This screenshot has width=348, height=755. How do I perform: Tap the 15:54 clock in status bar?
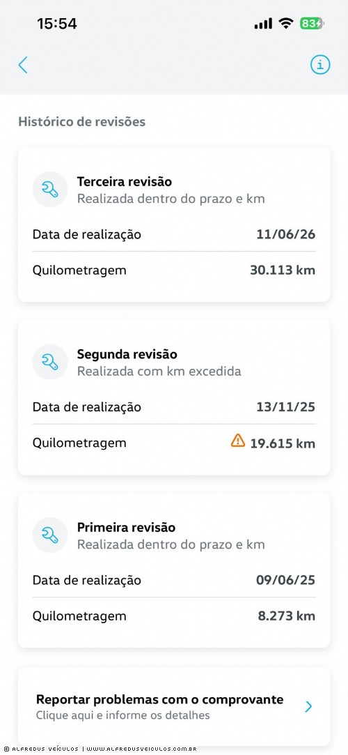coord(57,24)
